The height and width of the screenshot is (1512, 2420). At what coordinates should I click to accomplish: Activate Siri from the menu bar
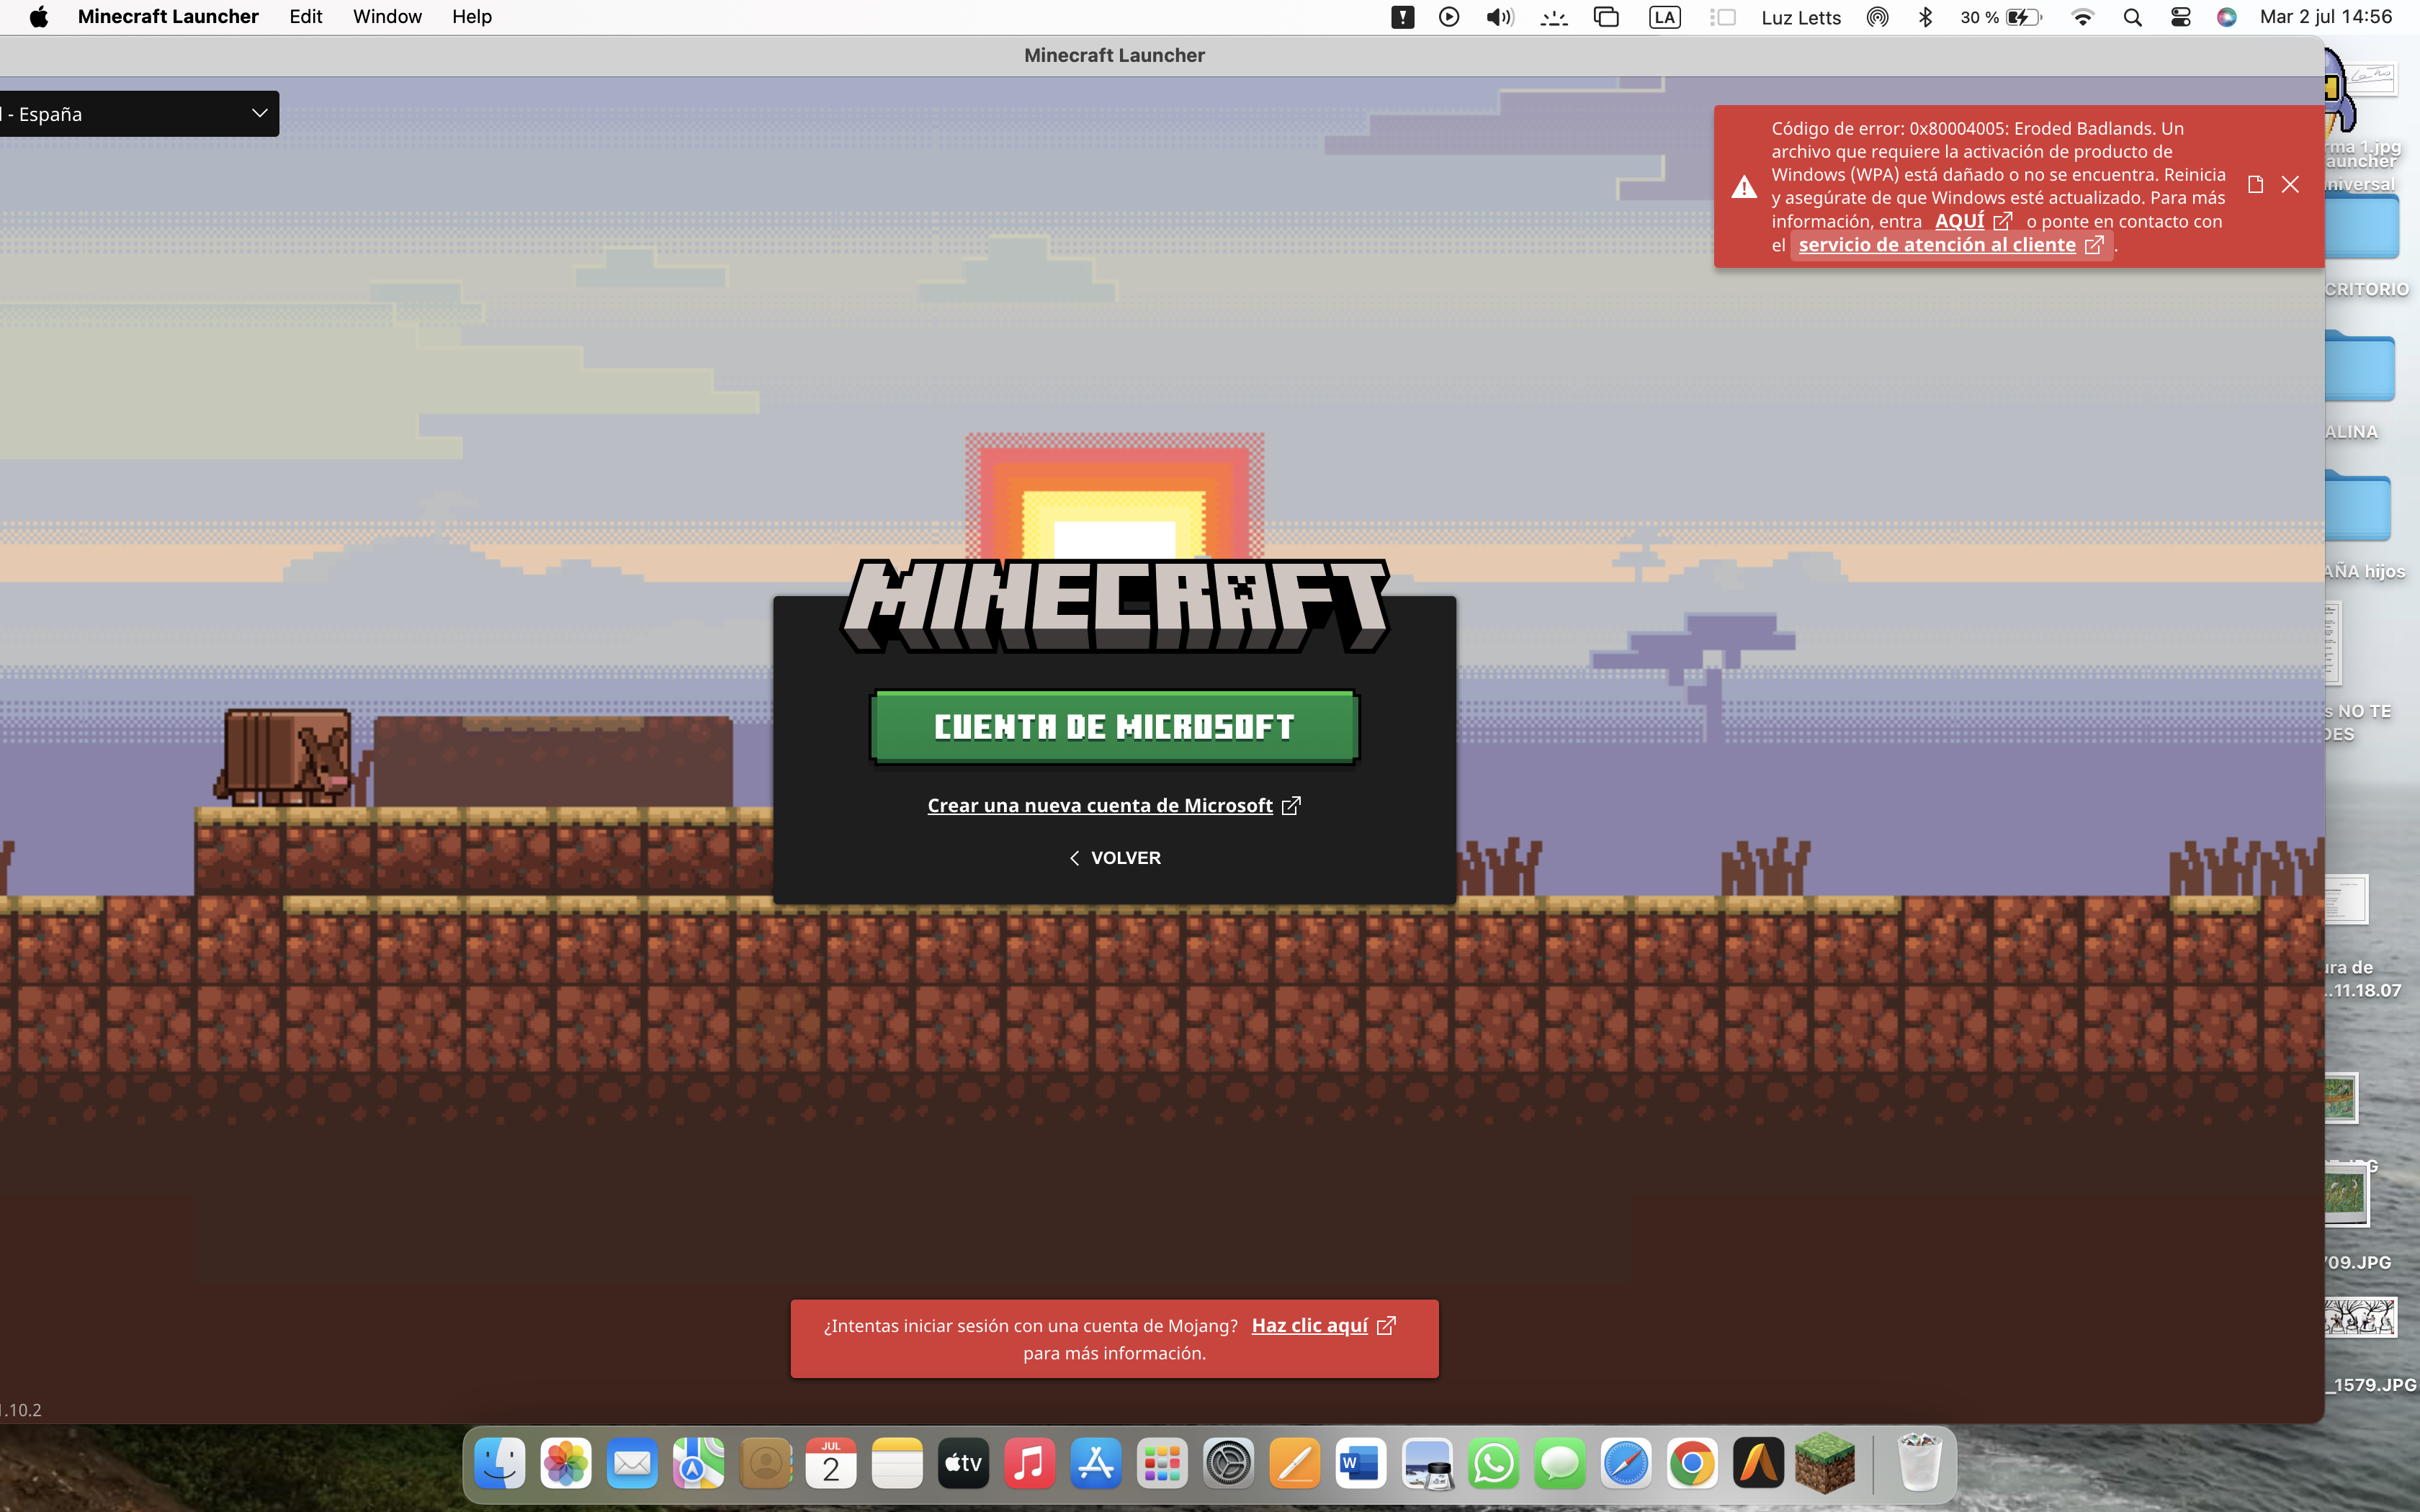2226,17
